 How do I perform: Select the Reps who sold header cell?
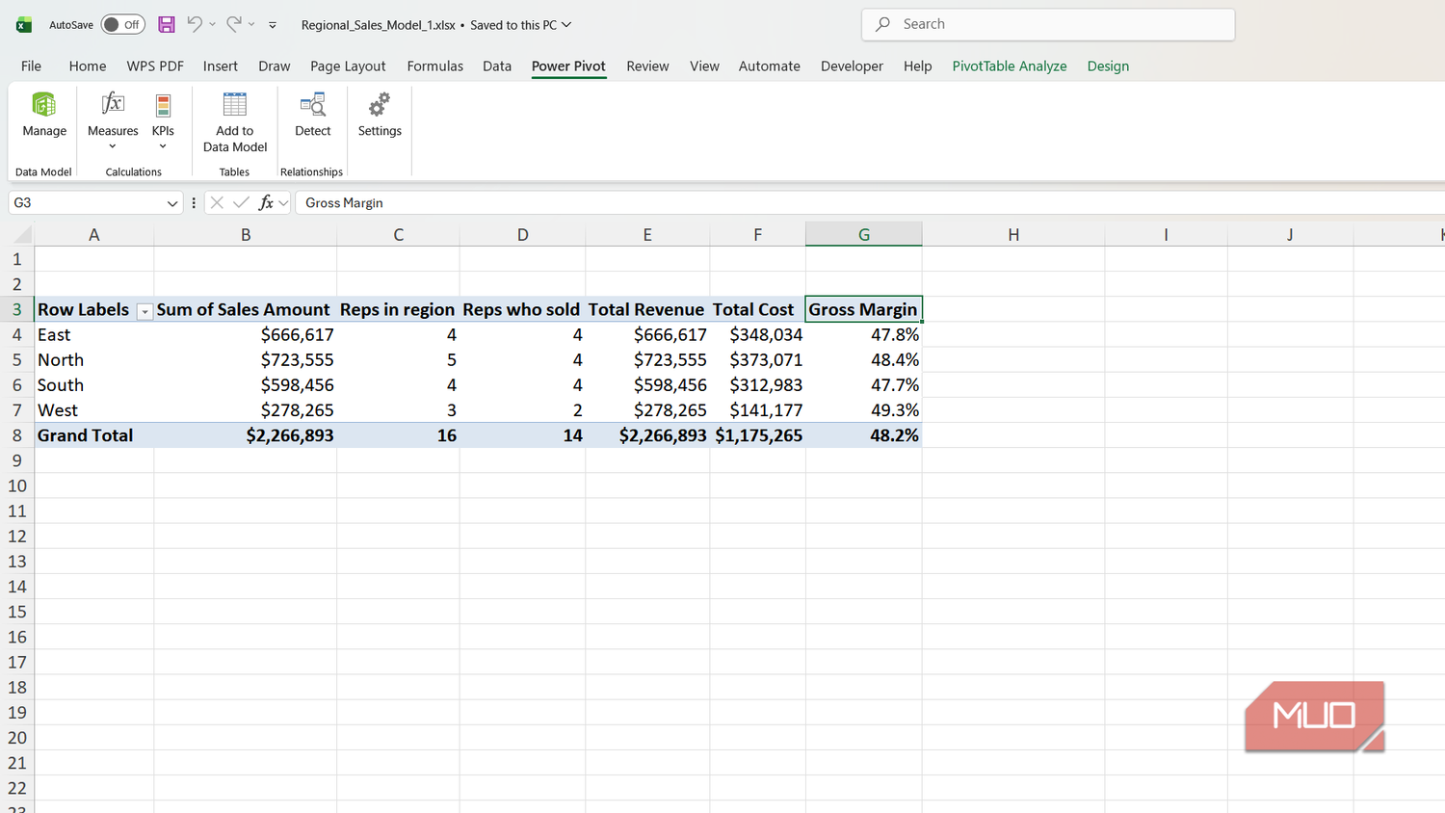[522, 309]
